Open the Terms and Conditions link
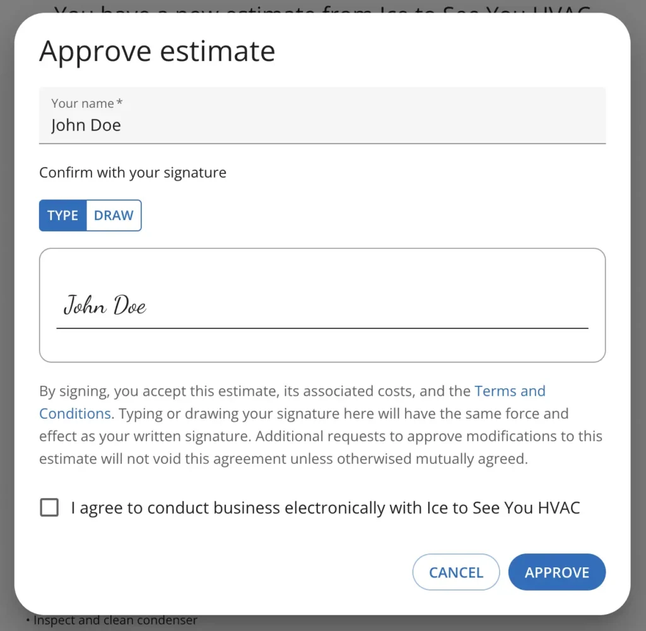Viewport: 646px width, 631px height. [510, 391]
